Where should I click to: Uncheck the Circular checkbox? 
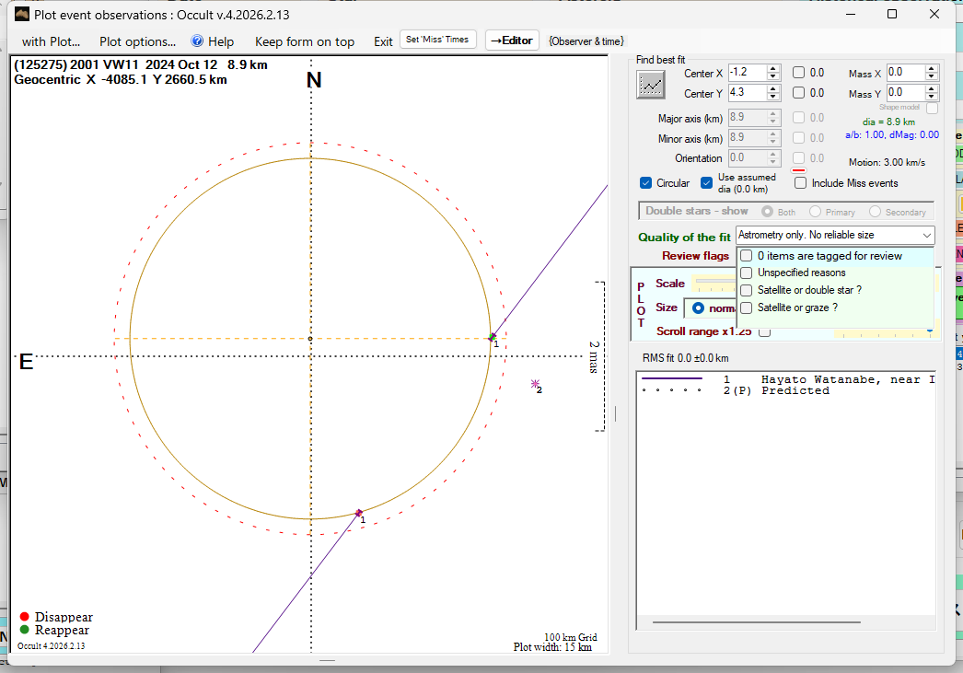click(x=645, y=182)
